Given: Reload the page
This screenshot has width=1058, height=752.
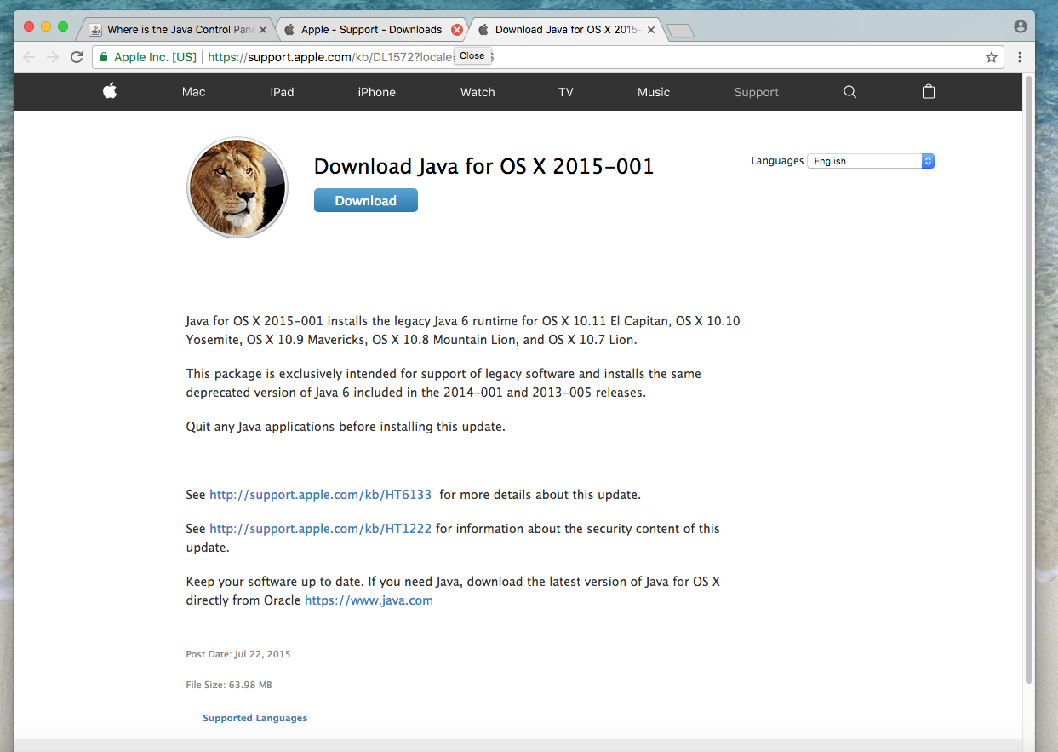Looking at the screenshot, I should pos(77,57).
